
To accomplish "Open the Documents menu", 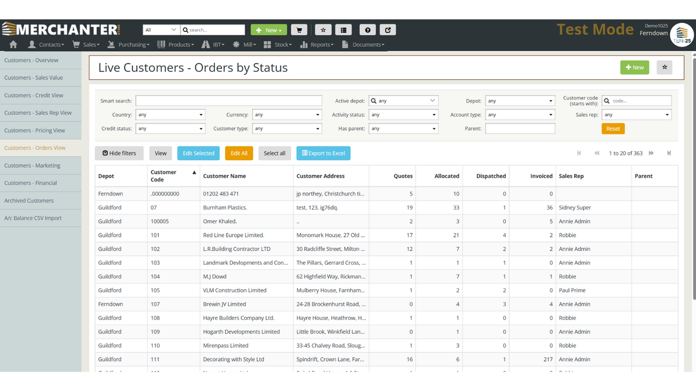I will [x=363, y=44].
